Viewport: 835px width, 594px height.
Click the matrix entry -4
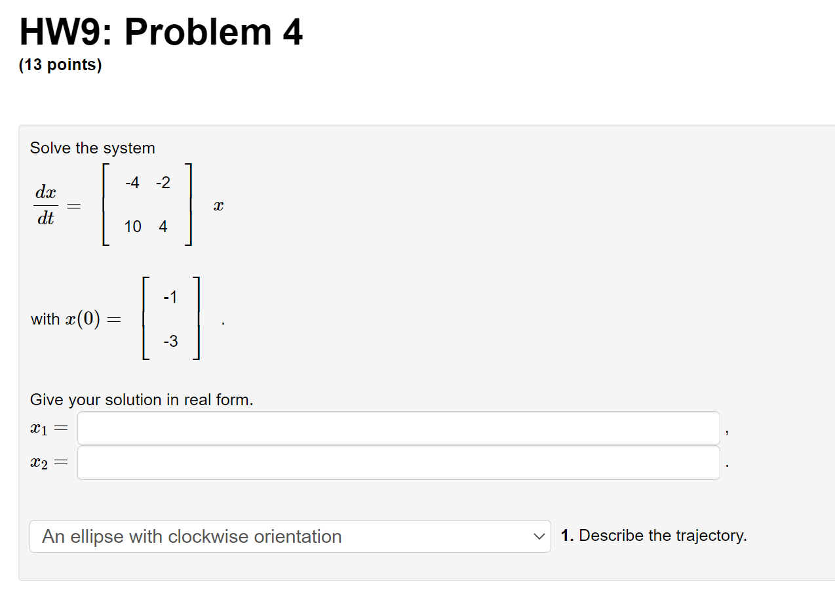pos(132,182)
